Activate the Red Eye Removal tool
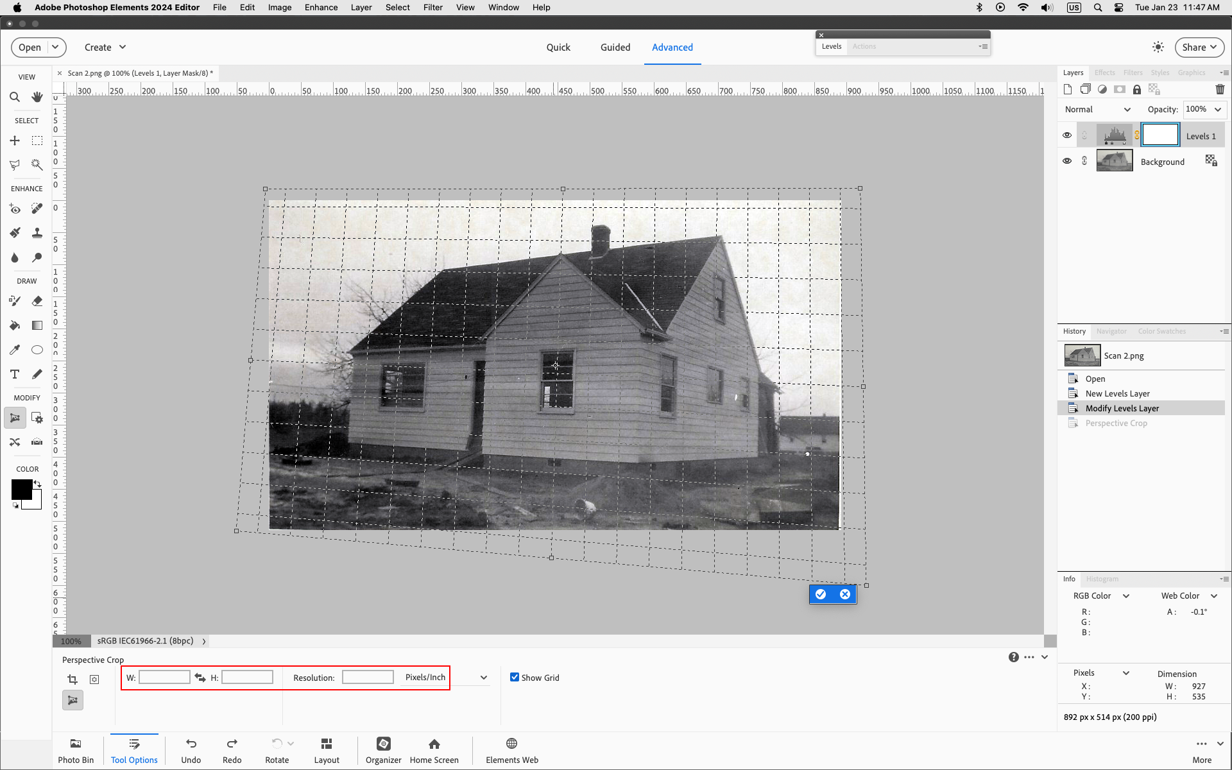Viewport: 1232px width, 770px height. 15,209
